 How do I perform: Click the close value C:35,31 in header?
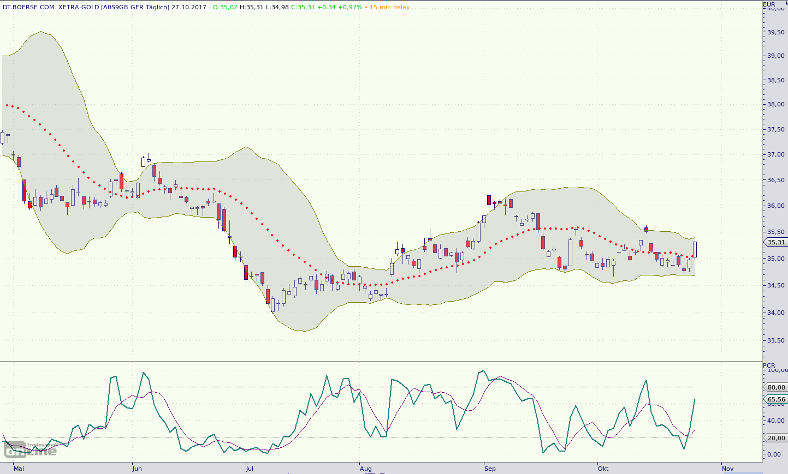(x=303, y=7)
